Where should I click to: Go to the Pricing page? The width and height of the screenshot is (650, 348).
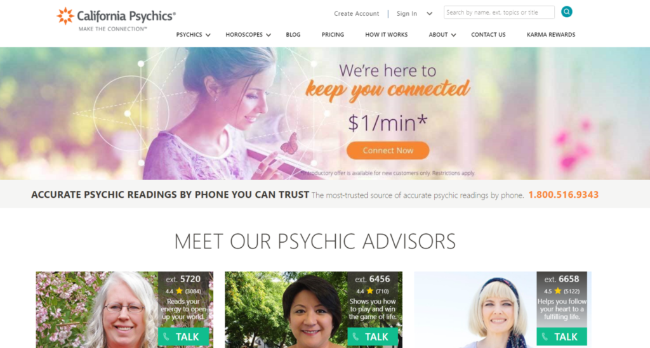pos(333,35)
